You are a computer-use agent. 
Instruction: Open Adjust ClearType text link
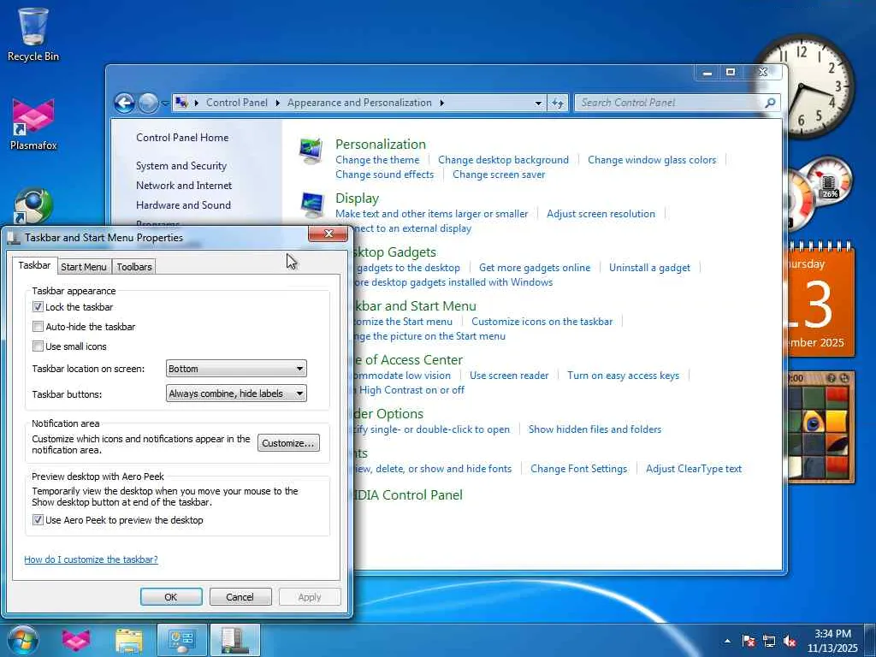[x=694, y=469]
